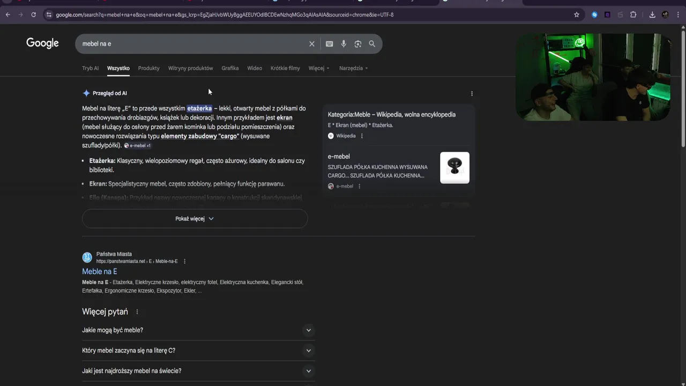686x386 pixels.
Task: Open Kategoria:Meble Wikipedia source card
Action: coord(392,115)
